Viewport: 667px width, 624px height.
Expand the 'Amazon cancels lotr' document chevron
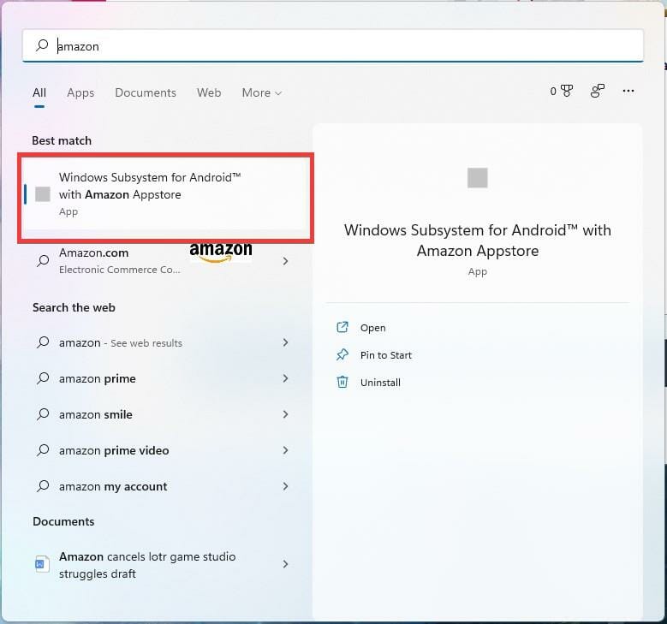[285, 564]
